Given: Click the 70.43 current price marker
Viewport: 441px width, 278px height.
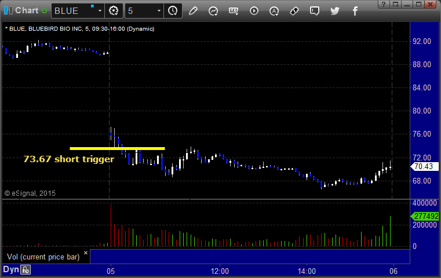Looking at the screenshot, I should pyautogui.click(x=424, y=166).
